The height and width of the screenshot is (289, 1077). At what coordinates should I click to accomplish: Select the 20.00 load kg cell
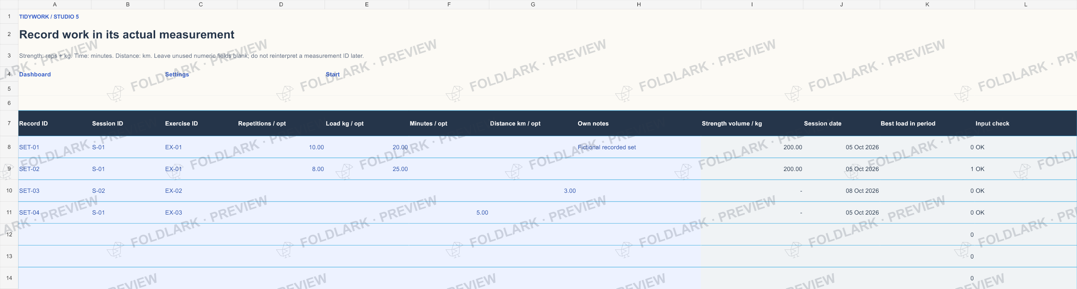367,147
